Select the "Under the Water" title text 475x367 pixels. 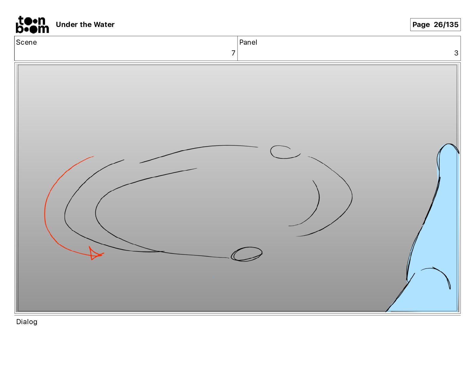coord(85,25)
